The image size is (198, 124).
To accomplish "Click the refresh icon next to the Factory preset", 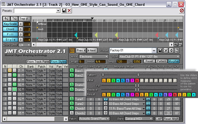I will pyautogui.click(x=171, y=50).
